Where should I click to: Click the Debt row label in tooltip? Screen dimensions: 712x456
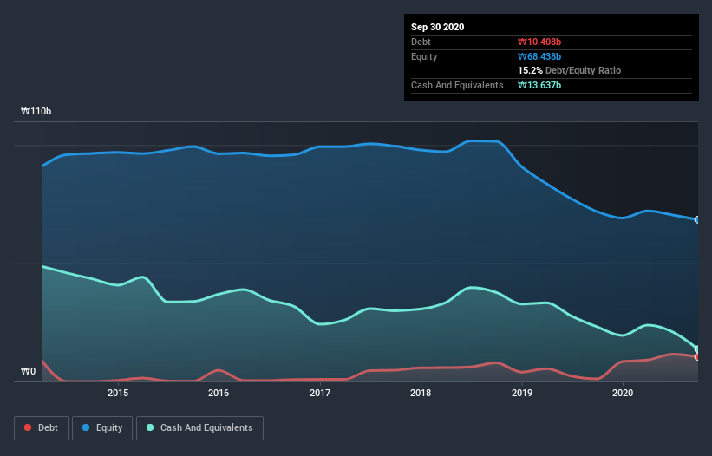point(421,42)
